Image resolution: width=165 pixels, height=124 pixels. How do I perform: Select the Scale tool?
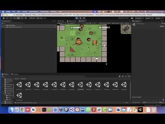[x=14, y=18]
